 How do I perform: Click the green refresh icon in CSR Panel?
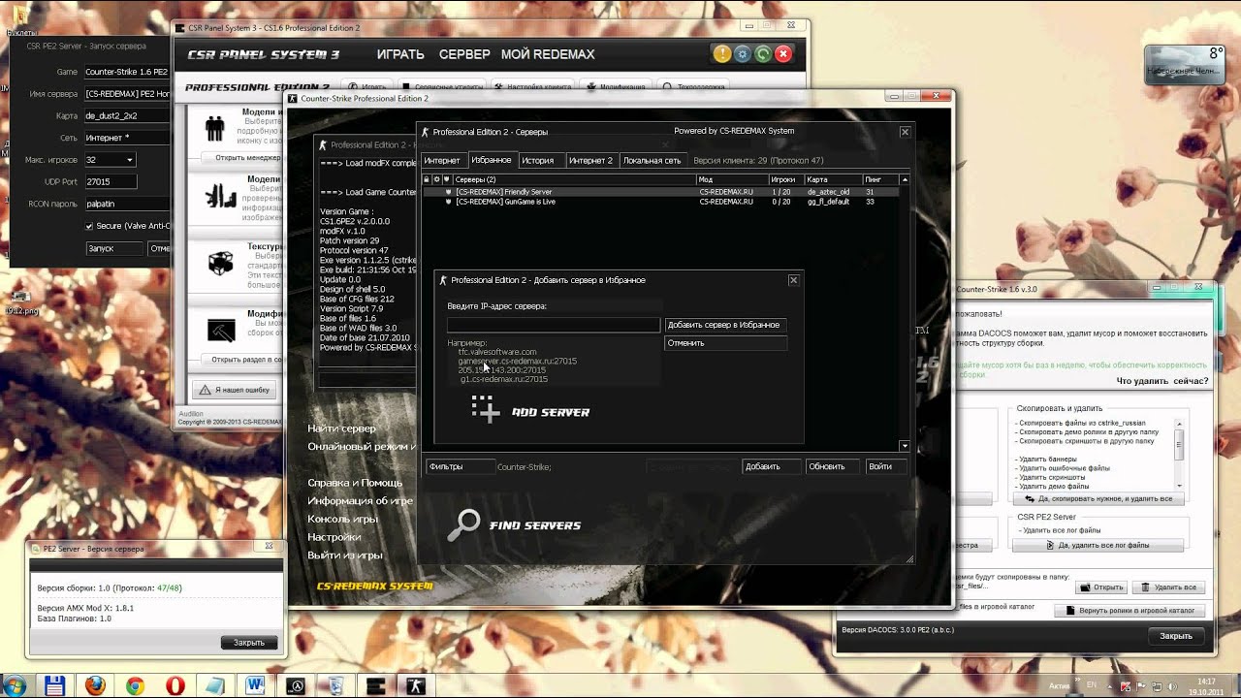(763, 54)
